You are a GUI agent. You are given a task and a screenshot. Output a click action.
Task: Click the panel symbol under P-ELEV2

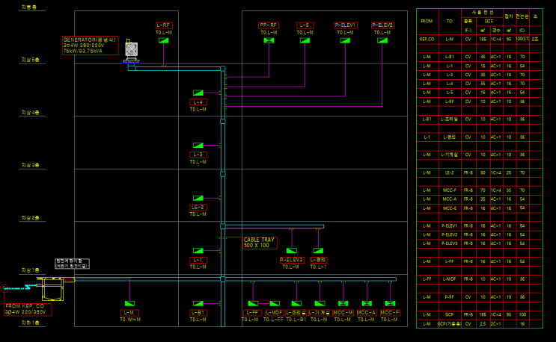coord(382,40)
